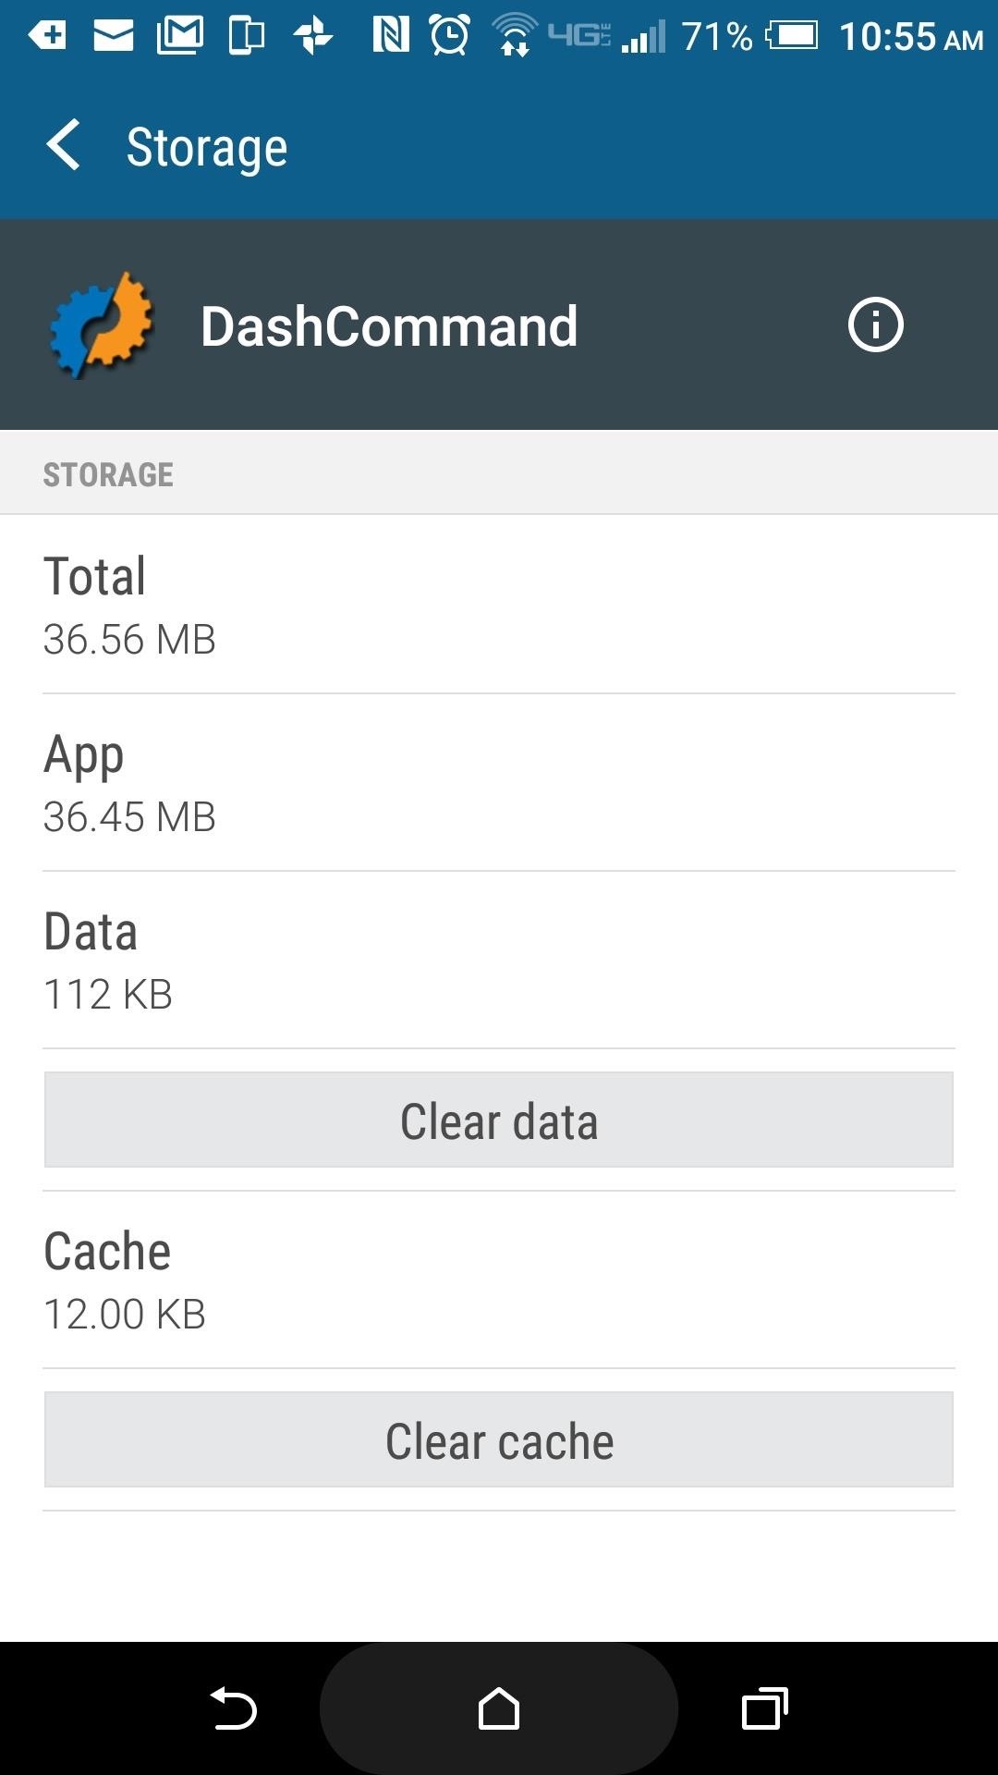Viewport: 998px width, 1775px height.
Task: Select the Total 36.56 MB row
Action: (x=499, y=605)
